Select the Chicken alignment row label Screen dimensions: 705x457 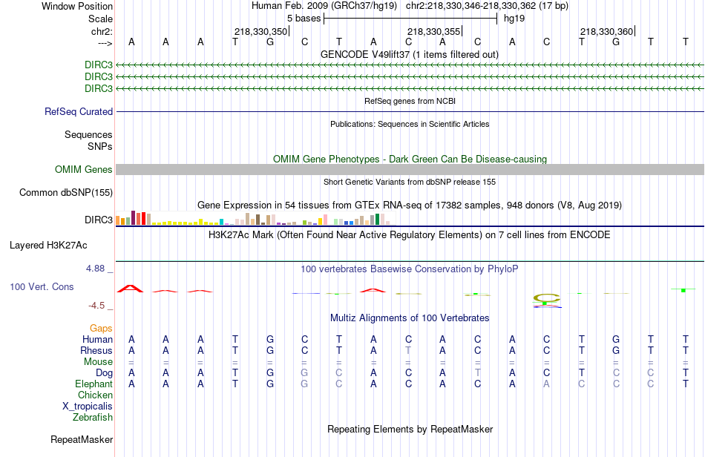[x=95, y=395]
